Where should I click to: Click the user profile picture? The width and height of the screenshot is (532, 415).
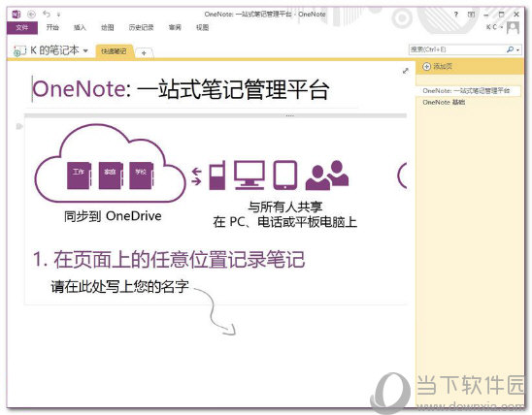coord(513,27)
